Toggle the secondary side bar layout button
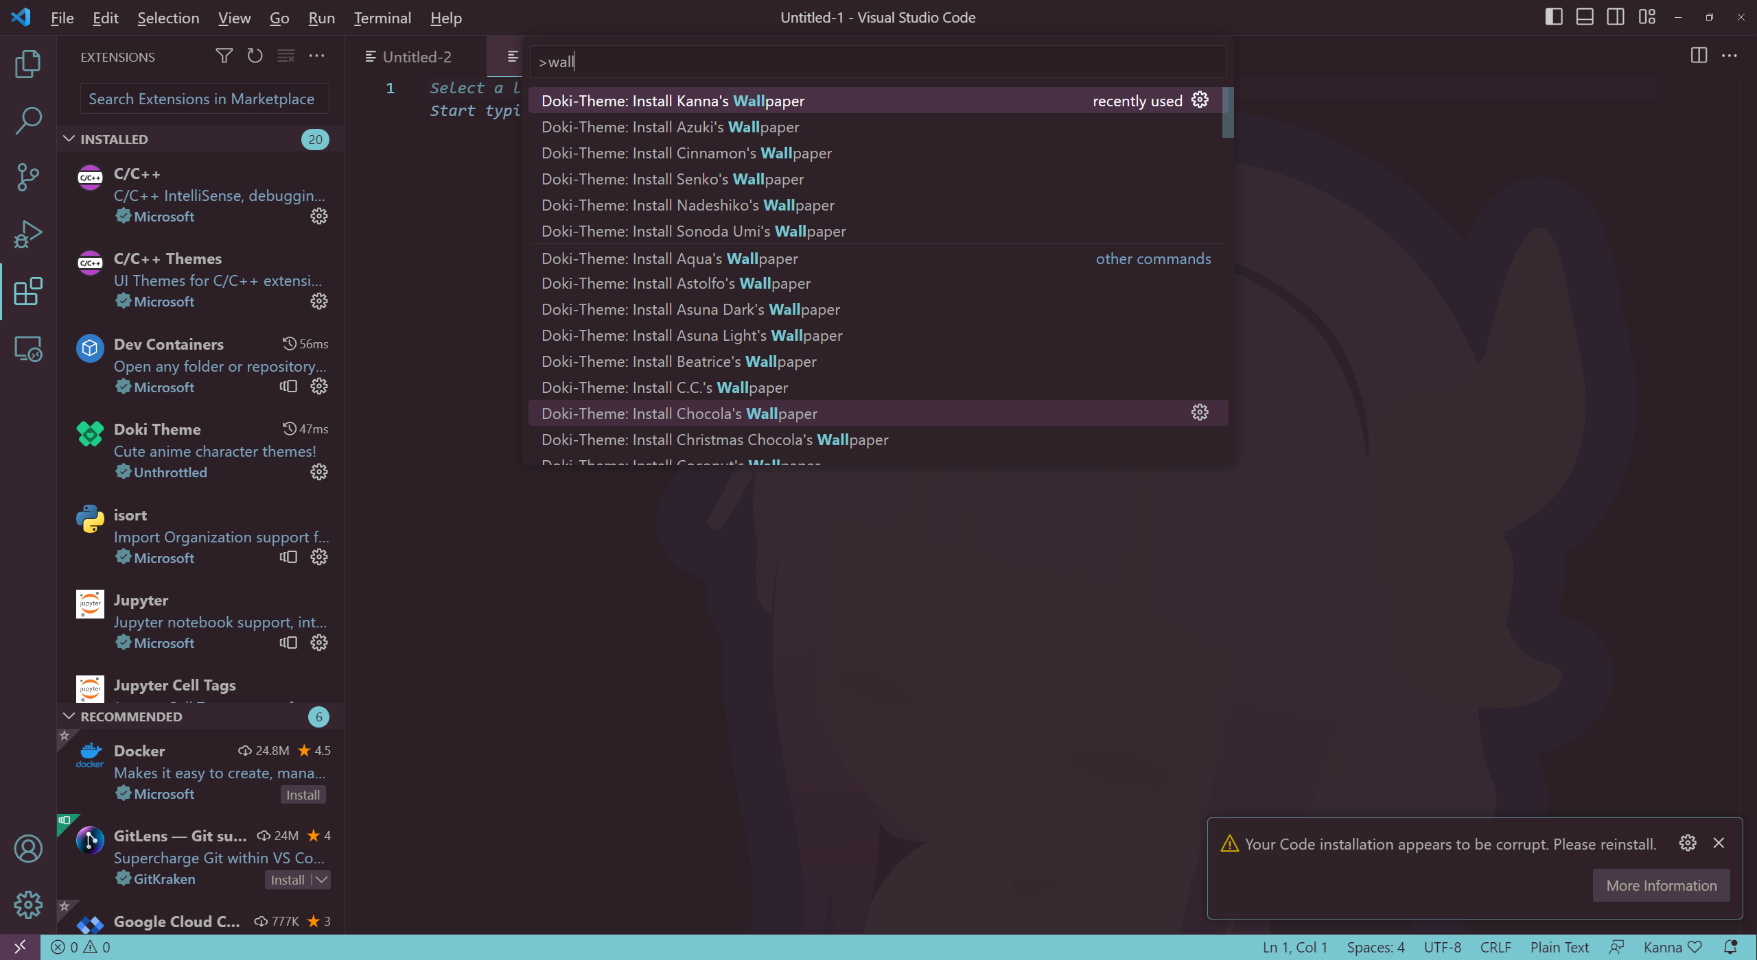Viewport: 1757px width, 960px height. tap(1616, 17)
